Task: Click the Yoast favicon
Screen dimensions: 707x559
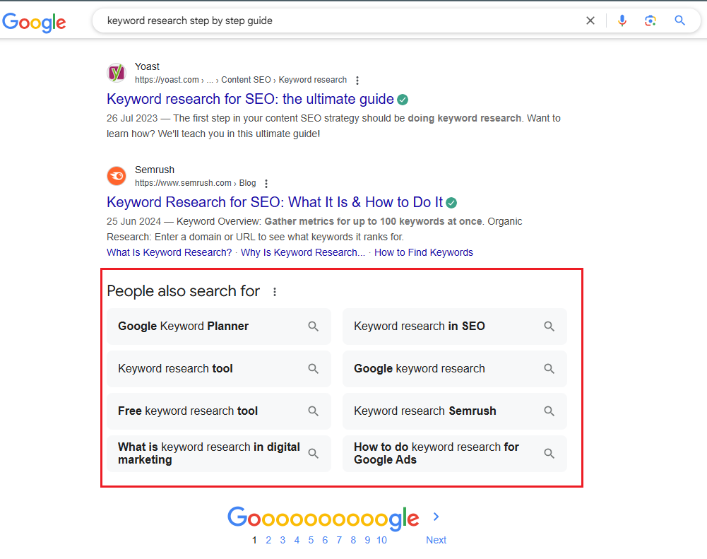Action: pyautogui.click(x=117, y=73)
